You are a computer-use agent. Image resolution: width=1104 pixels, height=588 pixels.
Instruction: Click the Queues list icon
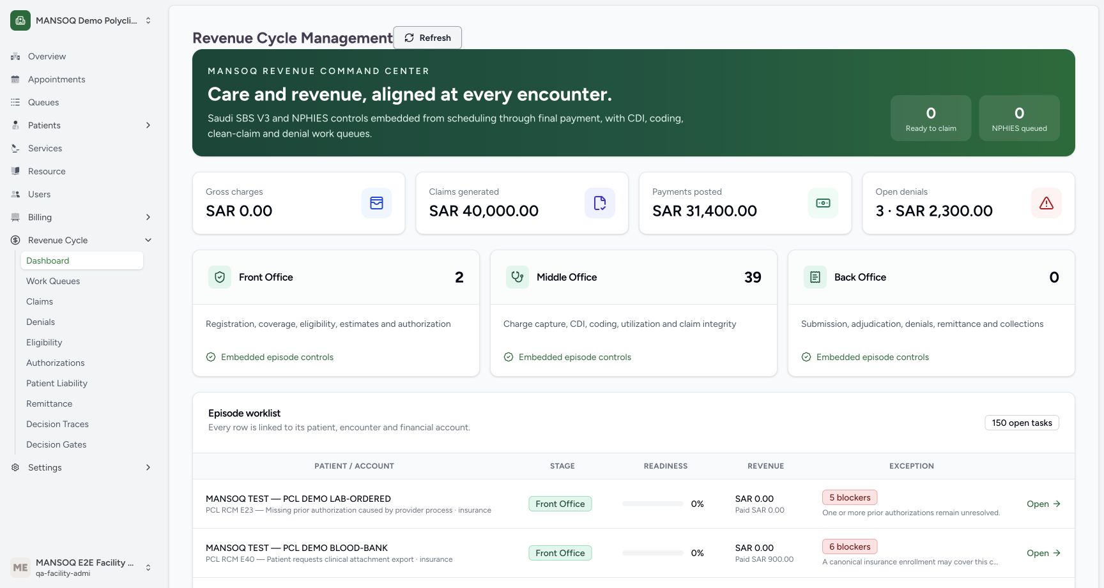[x=15, y=102]
